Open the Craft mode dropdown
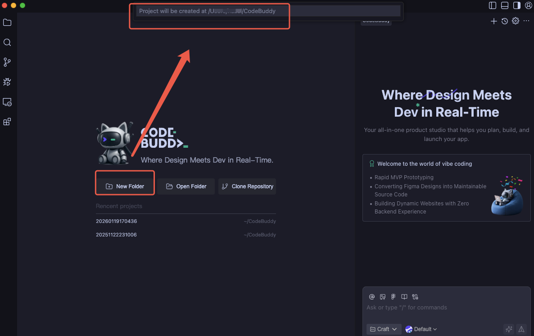The height and width of the screenshot is (336, 534). 384,329
